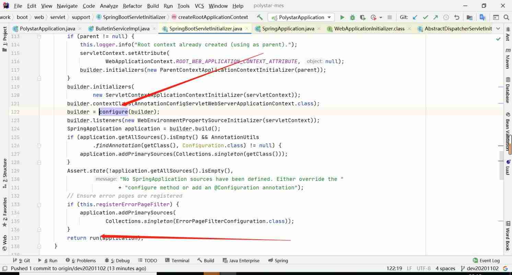Click the LF line separator widget
This screenshot has height=275, width=512.
[409, 268]
